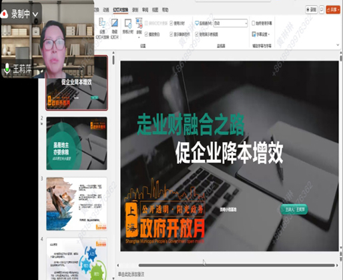Toggle the 使用计时 (Use Timings) checkbox
343x280 pixels.
click(x=171, y=23)
